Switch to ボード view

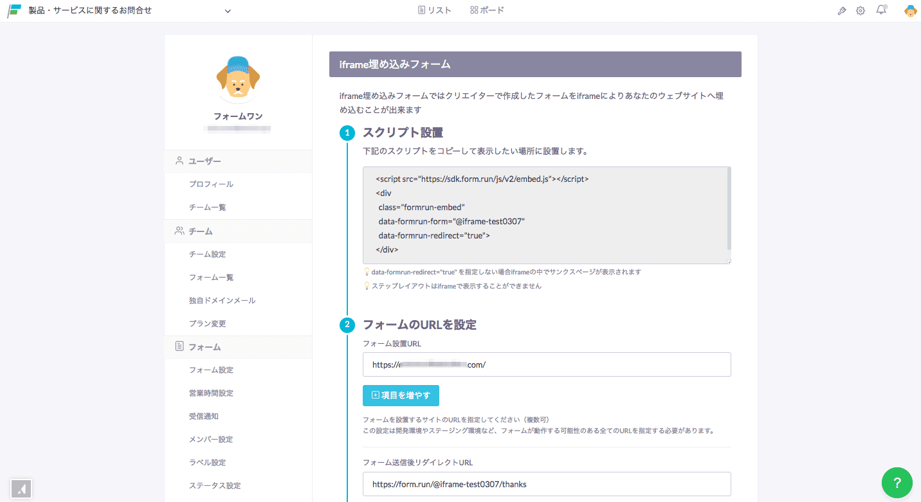(x=487, y=10)
